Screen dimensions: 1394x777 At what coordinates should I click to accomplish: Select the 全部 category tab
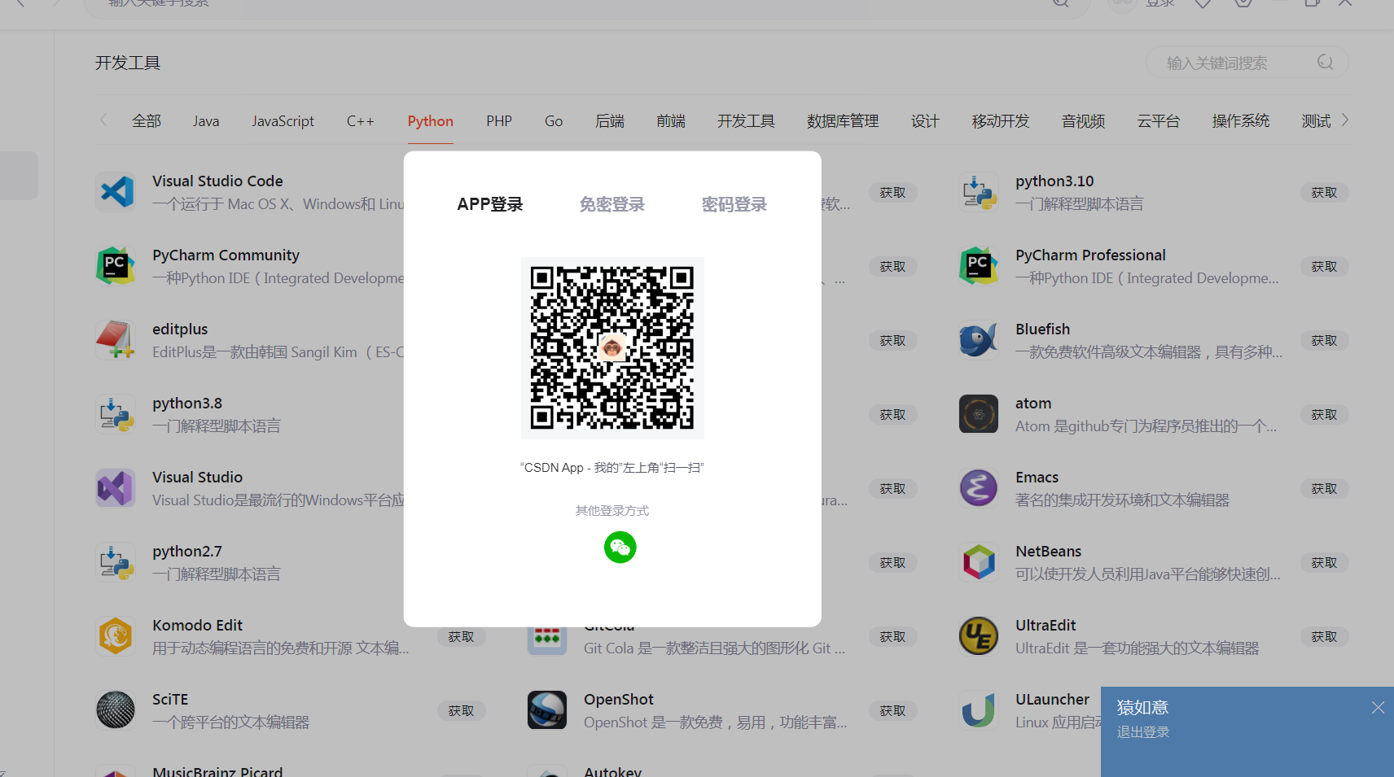(147, 121)
